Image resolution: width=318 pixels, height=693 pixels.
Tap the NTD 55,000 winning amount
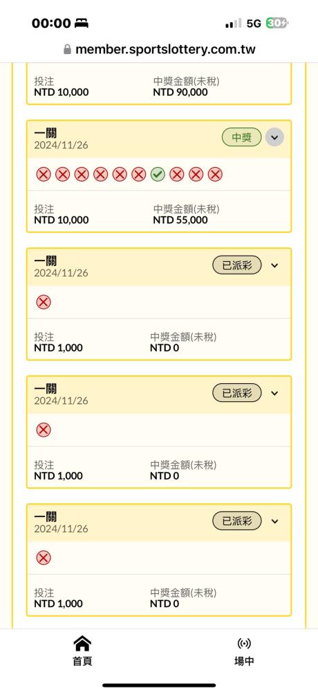point(180,220)
